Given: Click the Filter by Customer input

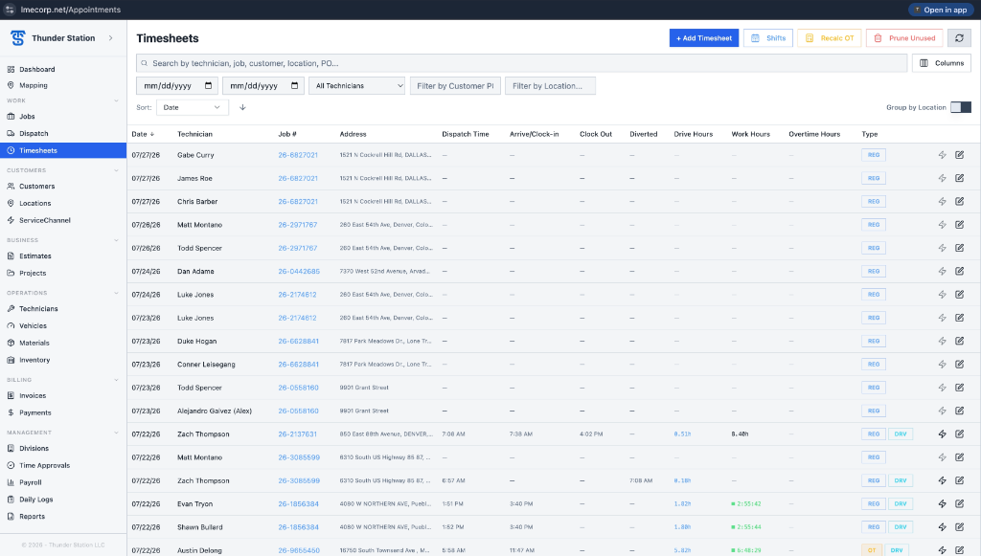Looking at the screenshot, I should [455, 85].
